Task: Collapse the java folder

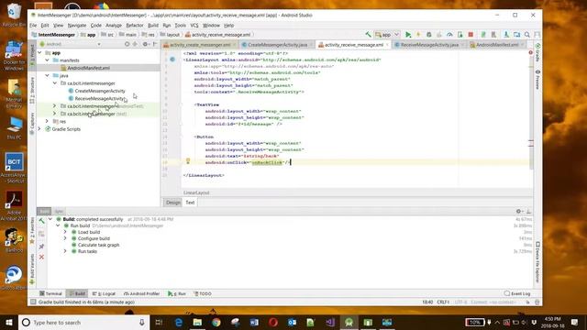Action: click(47, 75)
